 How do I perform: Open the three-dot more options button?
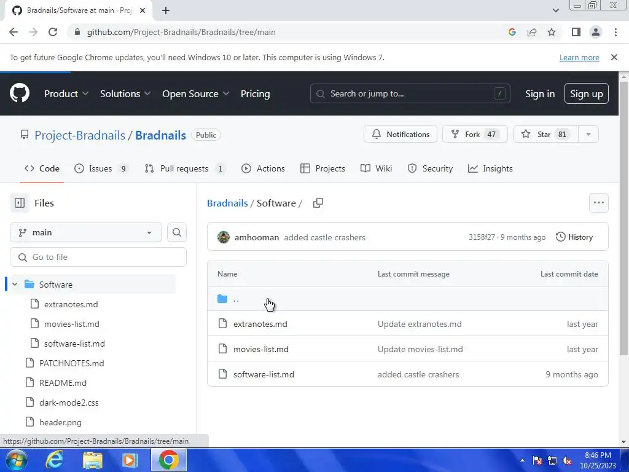click(598, 203)
